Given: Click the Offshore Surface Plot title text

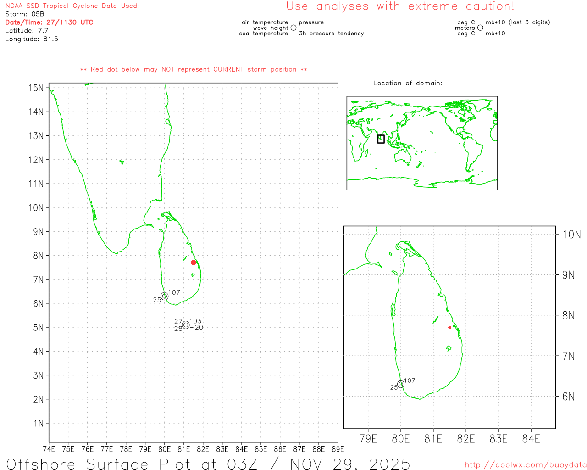Looking at the screenshot, I should point(208,464).
